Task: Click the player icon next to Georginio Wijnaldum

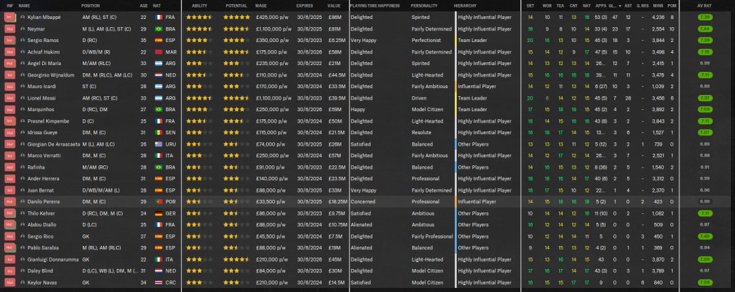Action: pyautogui.click(x=22, y=75)
